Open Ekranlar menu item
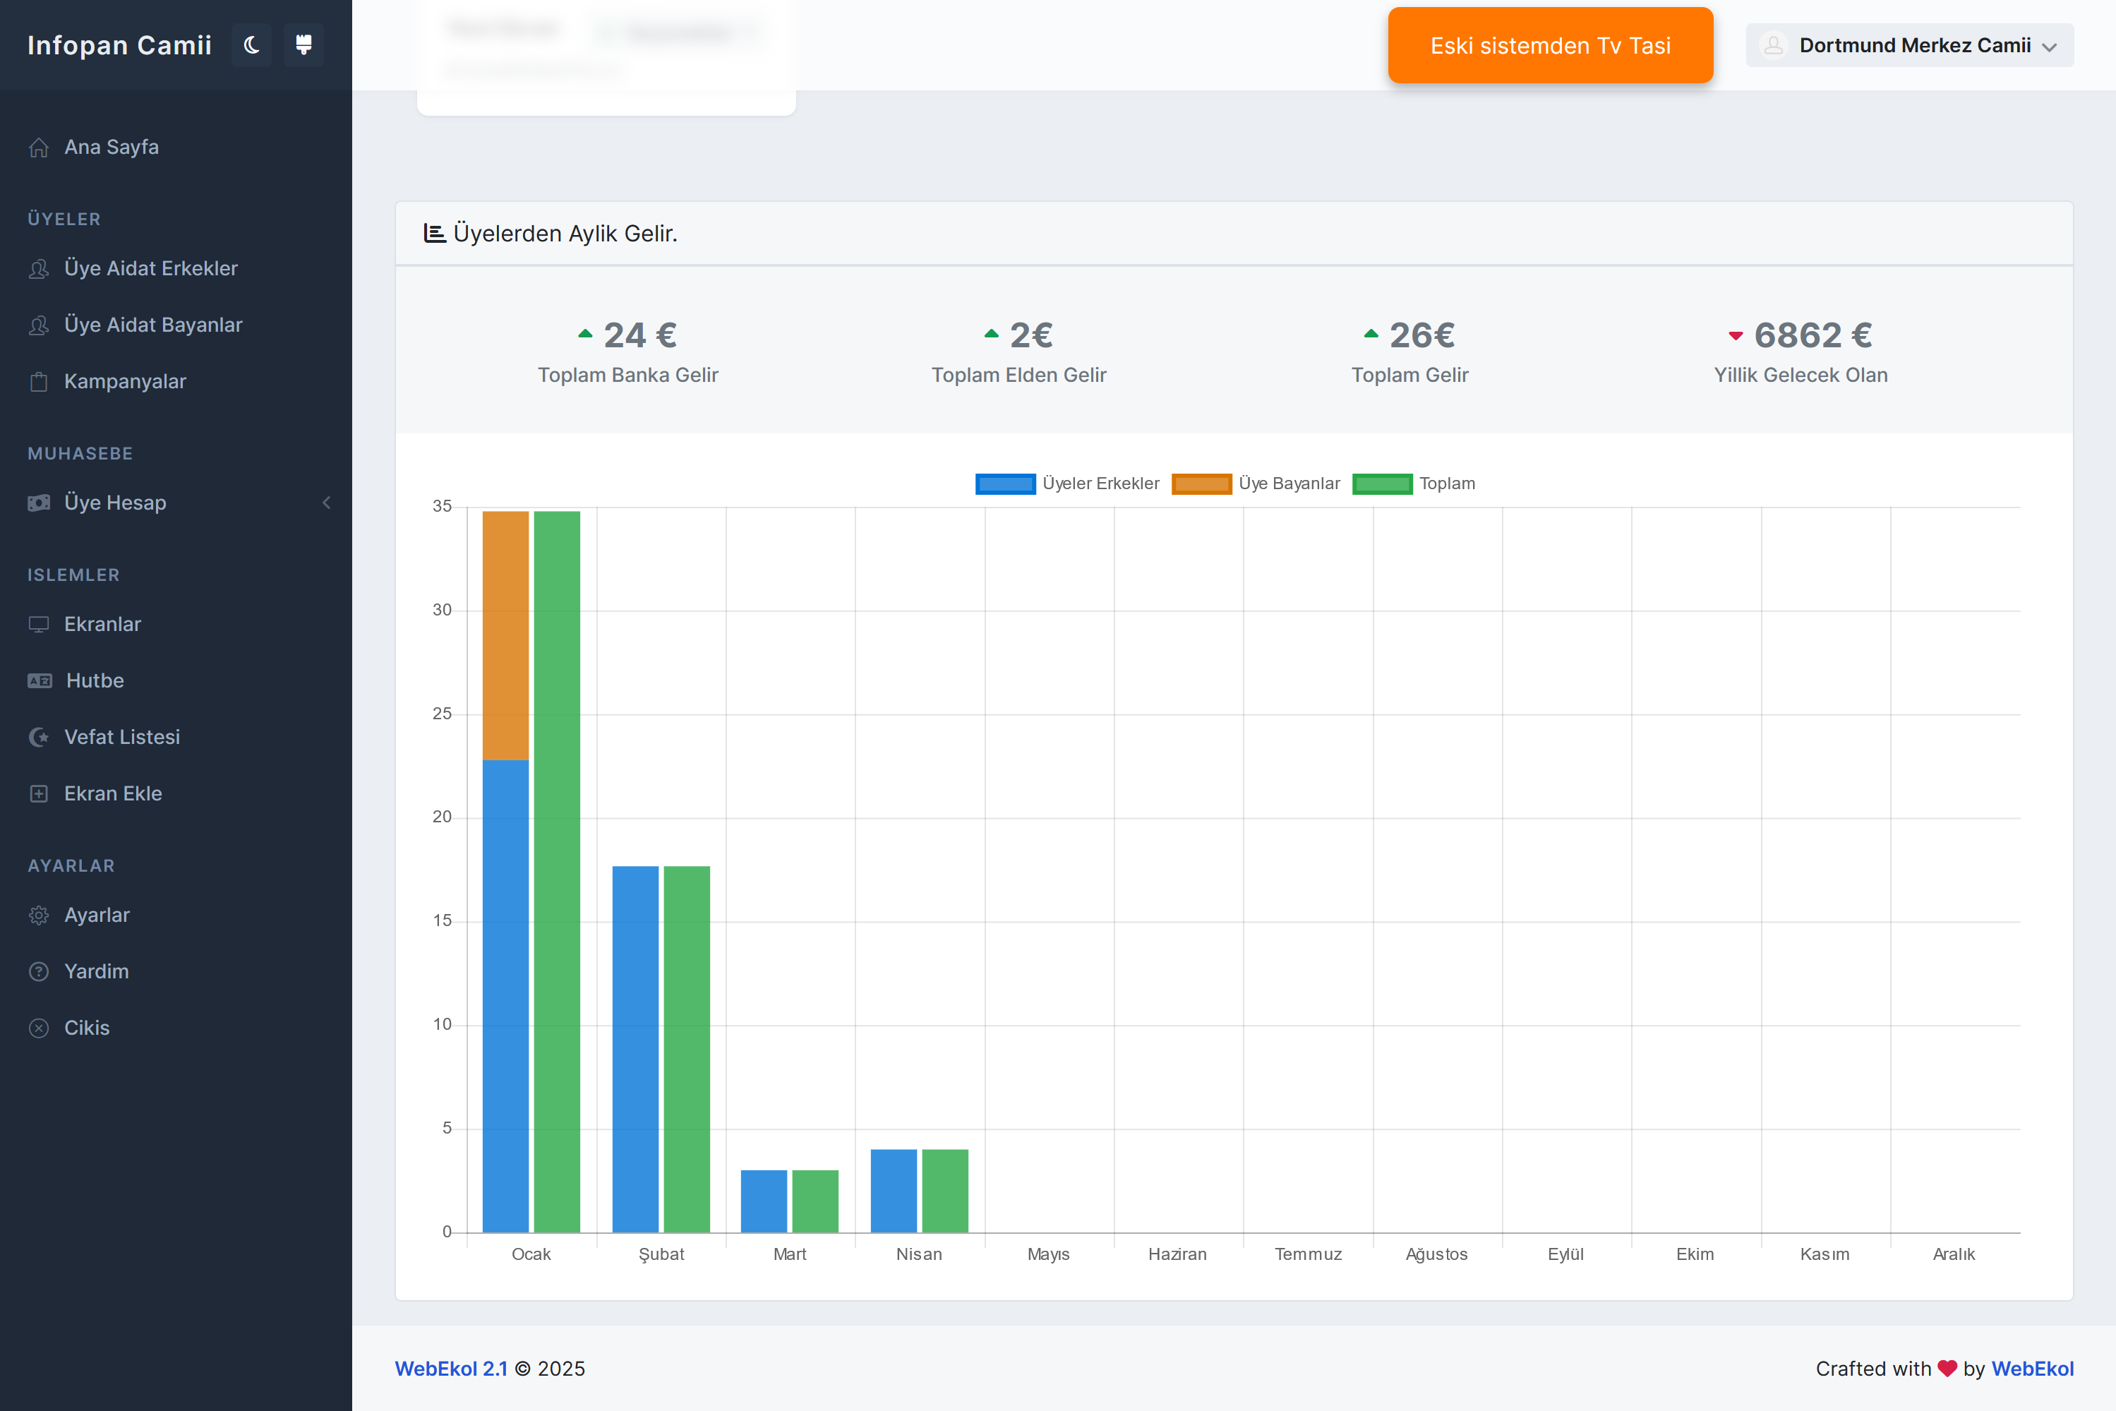 [x=102, y=625]
